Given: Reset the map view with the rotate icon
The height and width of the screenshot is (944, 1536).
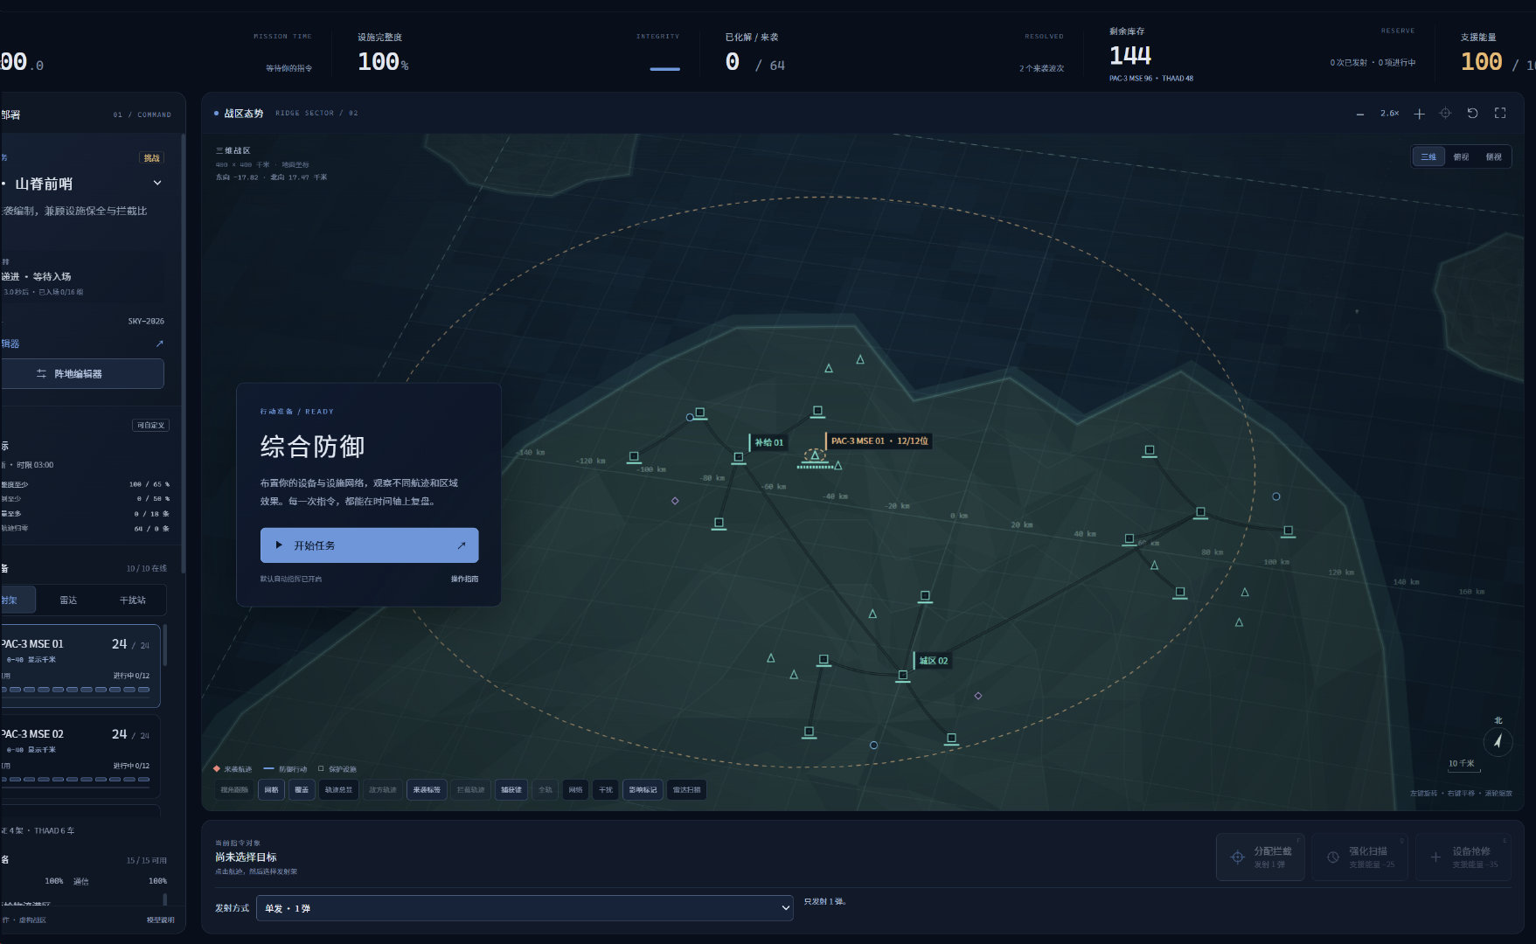Looking at the screenshot, I should pos(1472,114).
